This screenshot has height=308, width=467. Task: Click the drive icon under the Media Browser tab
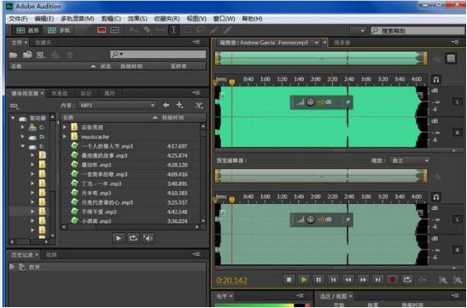(14, 106)
